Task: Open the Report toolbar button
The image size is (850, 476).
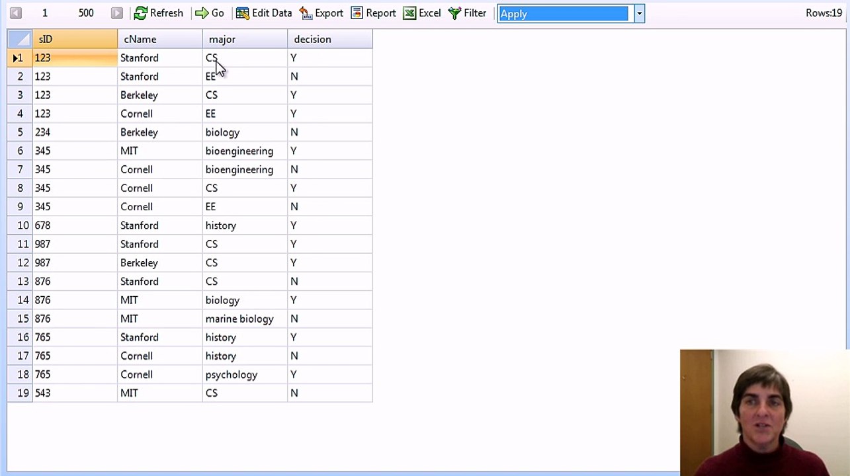Action: tap(374, 13)
